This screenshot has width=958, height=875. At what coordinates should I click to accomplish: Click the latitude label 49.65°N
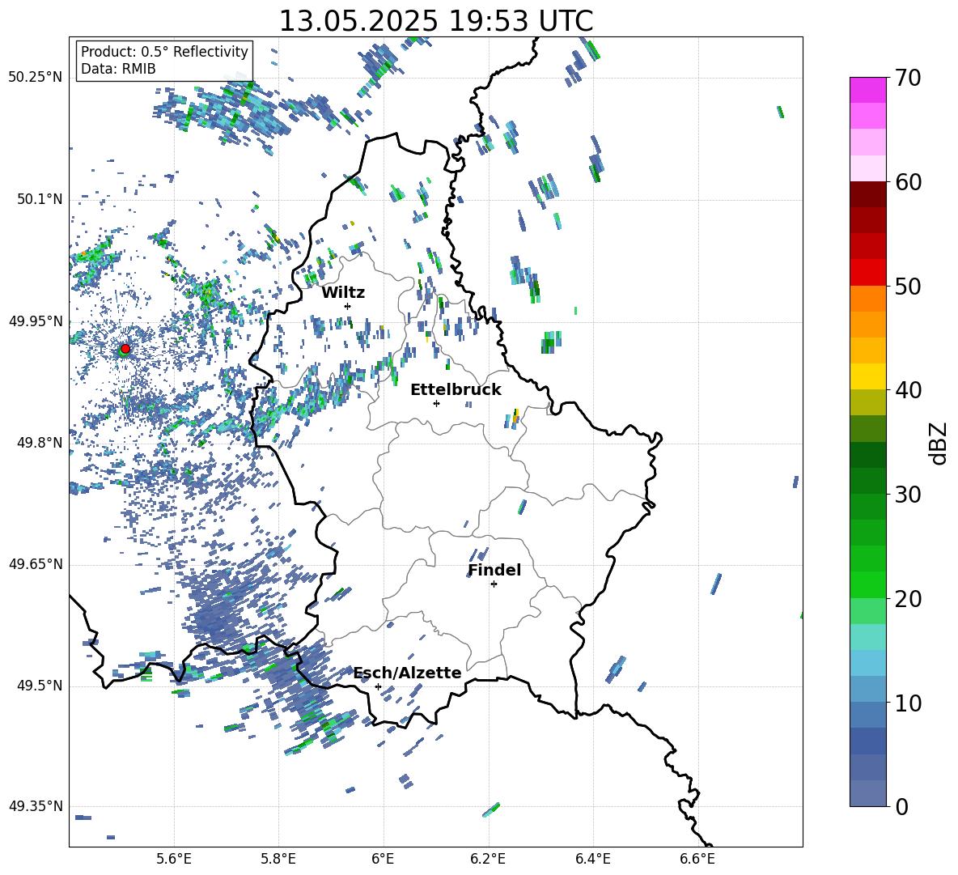coord(36,564)
